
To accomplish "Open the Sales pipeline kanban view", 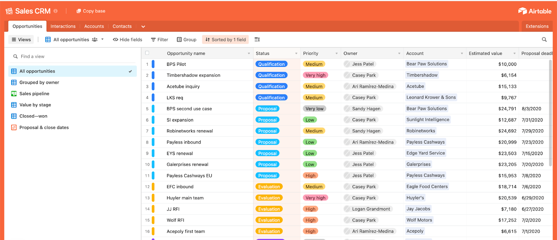I will (x=72, y=93).
